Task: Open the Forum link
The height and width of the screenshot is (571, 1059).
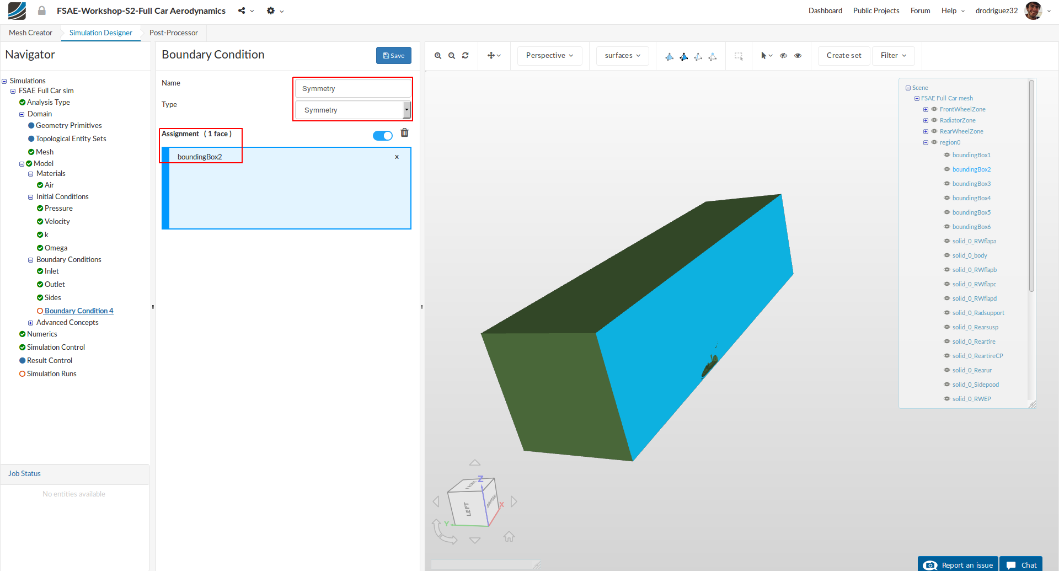Action: (920, 10)
